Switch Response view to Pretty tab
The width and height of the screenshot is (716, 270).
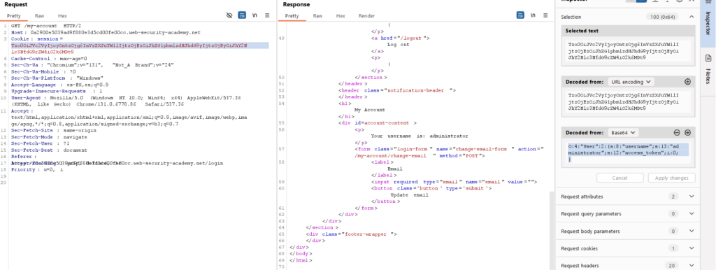[292, 16]
